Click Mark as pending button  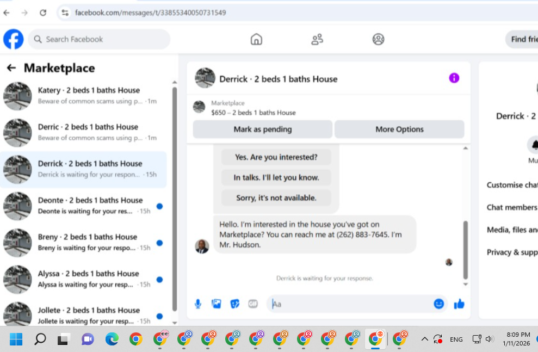(263, 129)
